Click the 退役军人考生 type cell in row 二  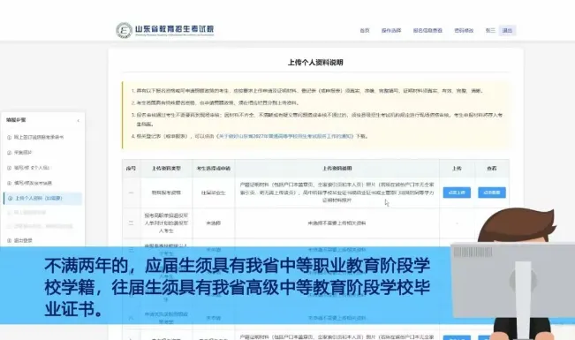coord(166,223)
